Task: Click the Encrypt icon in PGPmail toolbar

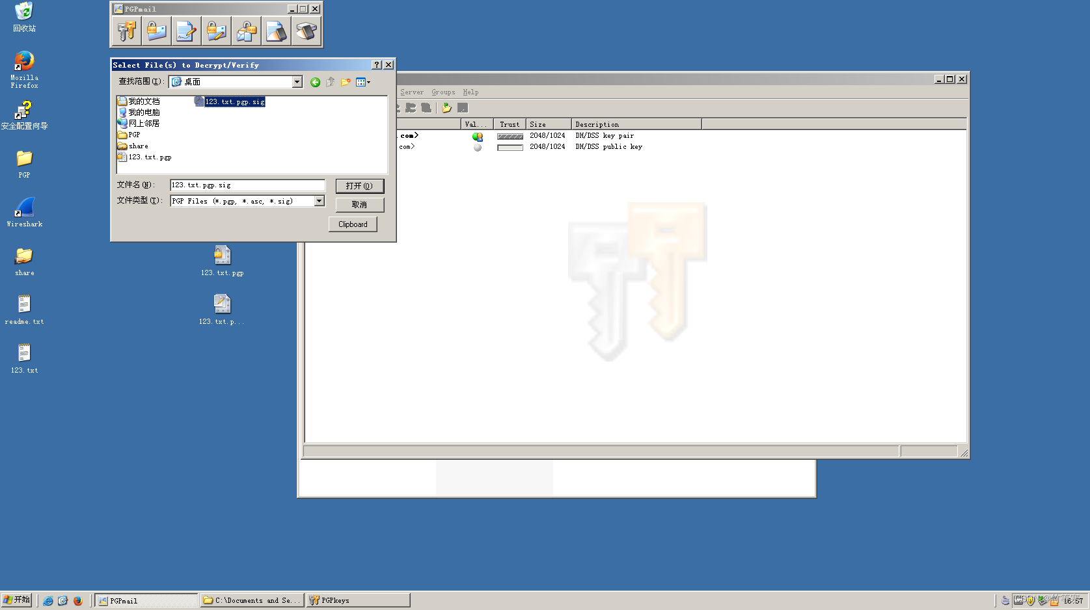Action: pyautogui.click(x=156, y=31)
